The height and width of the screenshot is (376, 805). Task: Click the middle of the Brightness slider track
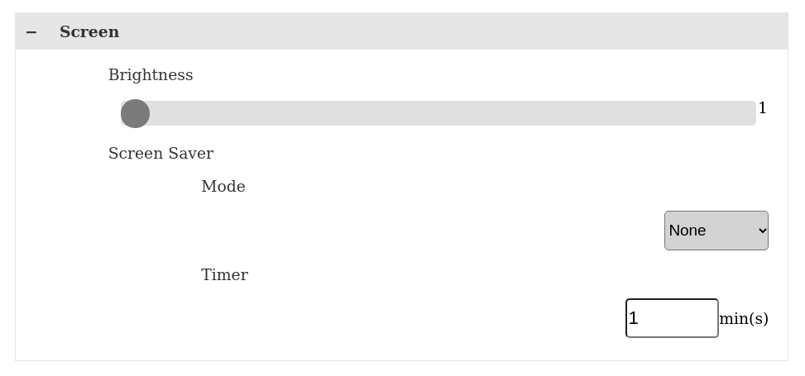[438, 113]
